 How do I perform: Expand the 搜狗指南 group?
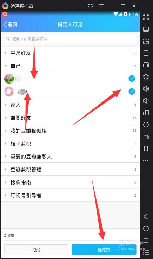pos(70,182)
